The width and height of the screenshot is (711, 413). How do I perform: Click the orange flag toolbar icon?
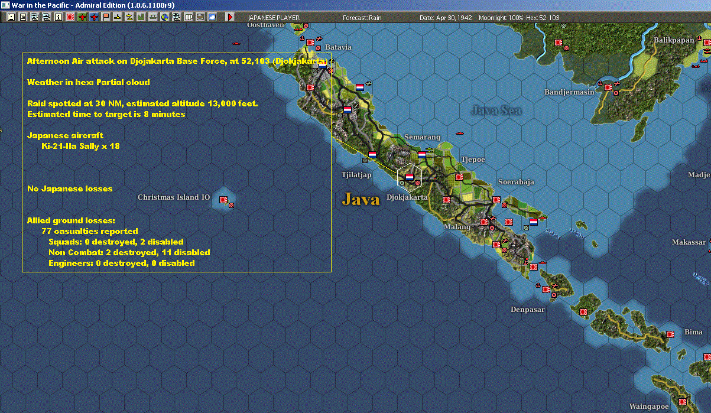(x=106, y=17)
